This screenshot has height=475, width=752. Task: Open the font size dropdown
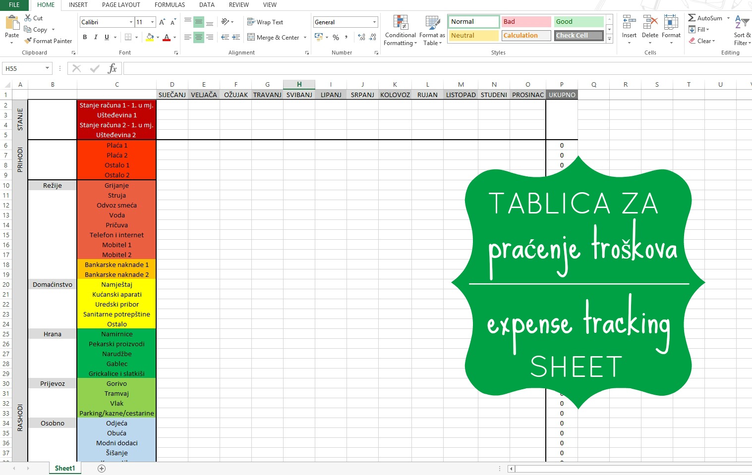tap(152, 22)
